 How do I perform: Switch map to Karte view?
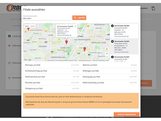27,26
